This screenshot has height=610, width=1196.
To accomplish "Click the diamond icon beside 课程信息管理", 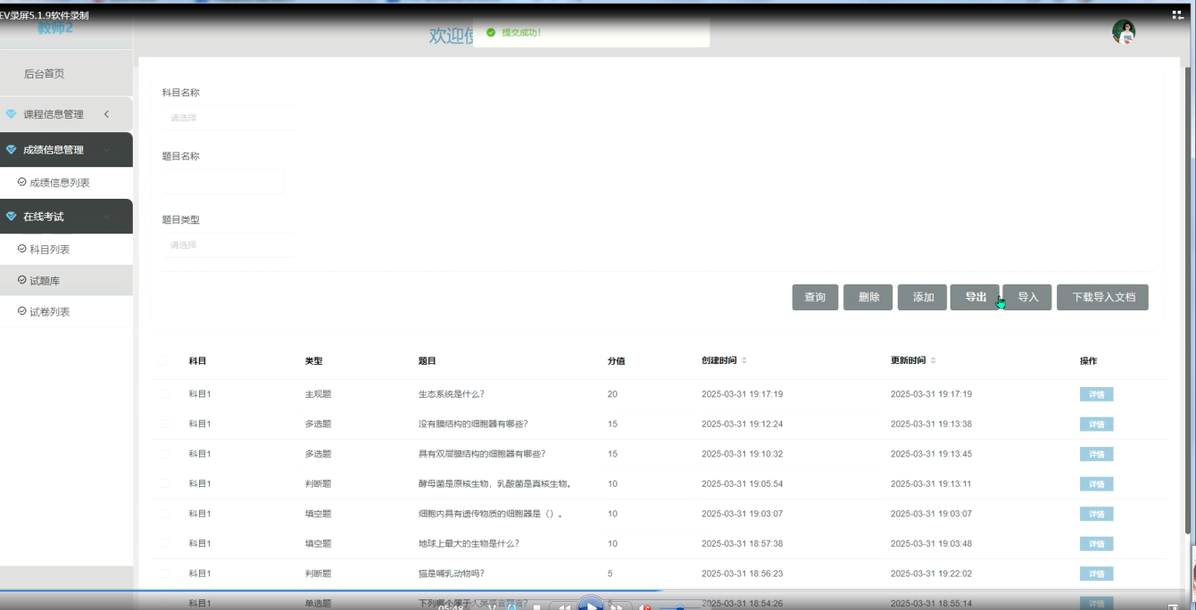I will point(12,114).
